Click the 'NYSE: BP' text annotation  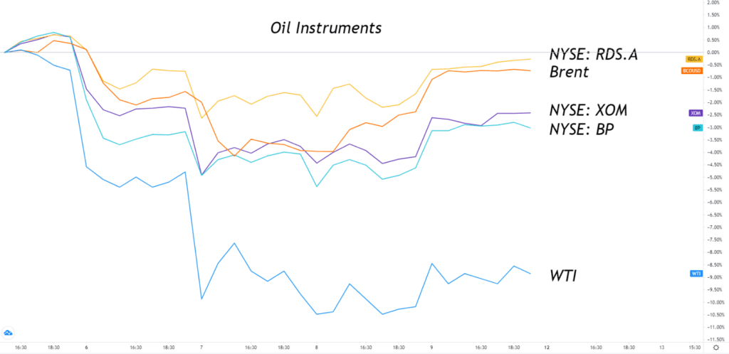[x=581, y=129]
